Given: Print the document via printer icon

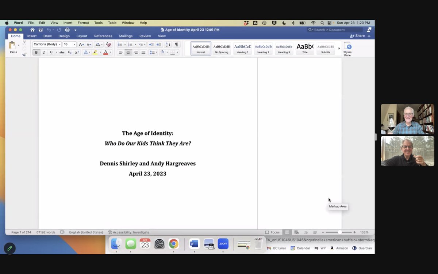Looking at the screenshot, I should pyautogui.click(x=67, y=30).
